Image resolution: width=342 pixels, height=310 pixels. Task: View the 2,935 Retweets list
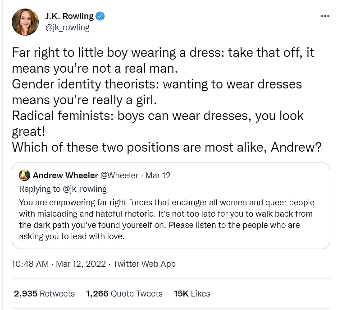(44, 294)
